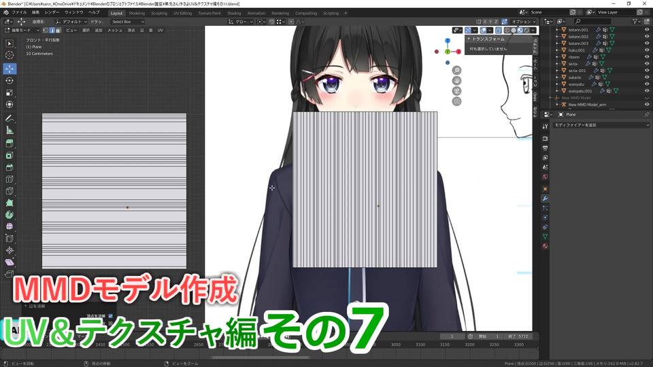Enable face select mode
Image resolution: width=653 pixels, height=367 pixels.
pos(58,31)
